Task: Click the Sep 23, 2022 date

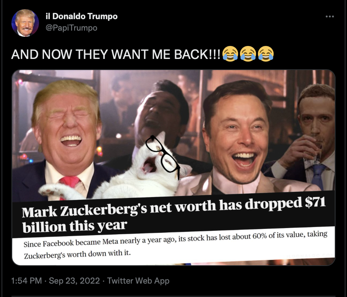Action: 74,281
